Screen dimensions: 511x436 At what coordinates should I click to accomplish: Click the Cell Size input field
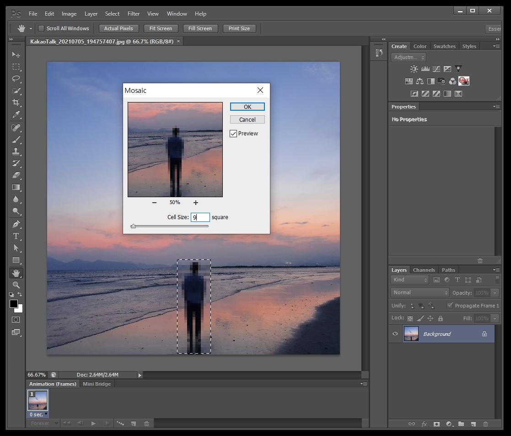coord(200,217)
